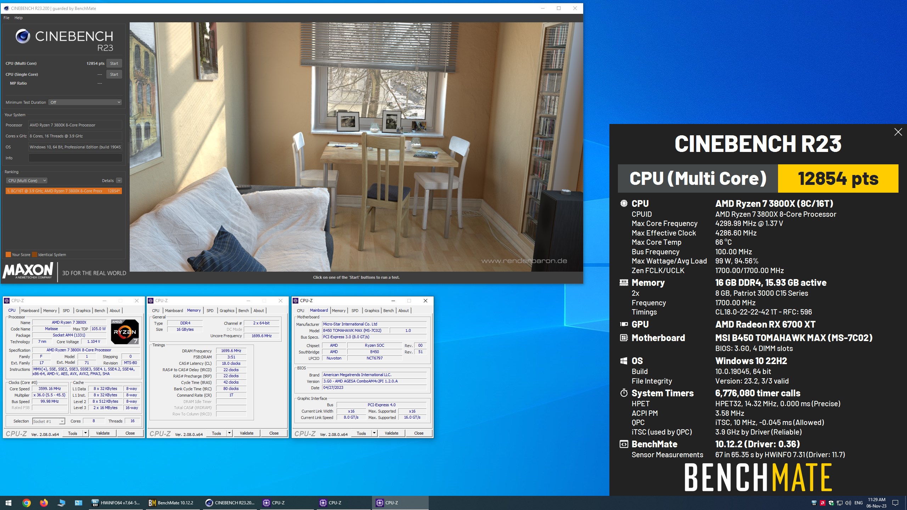Click the MAXON logo in the Cinebench window
The width and height of the screenshot is (907, 510).
28,271
